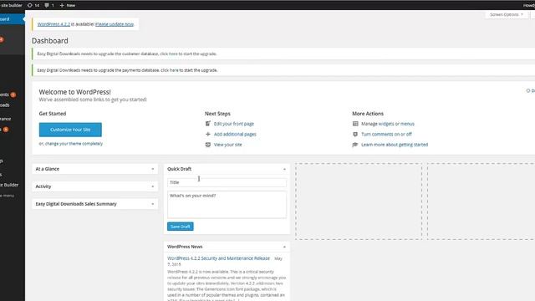Click 'here' in the payments database upgrade notice
535x301 pixels.
point(174,70)
